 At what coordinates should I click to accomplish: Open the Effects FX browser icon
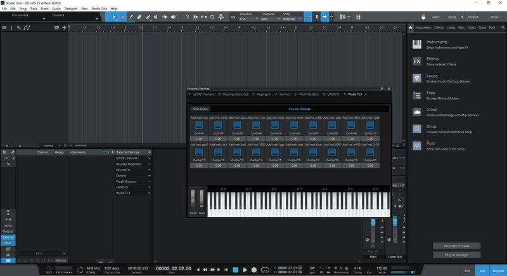coord(417,61)
